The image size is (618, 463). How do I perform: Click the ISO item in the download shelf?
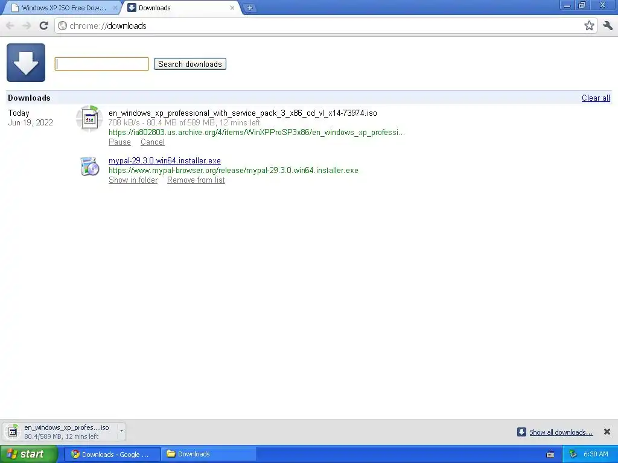click(x=61, y=432)
